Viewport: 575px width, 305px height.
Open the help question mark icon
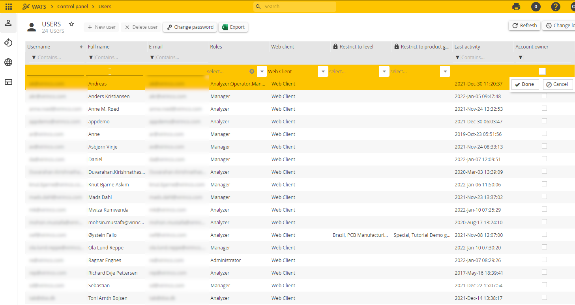[556, 6]
